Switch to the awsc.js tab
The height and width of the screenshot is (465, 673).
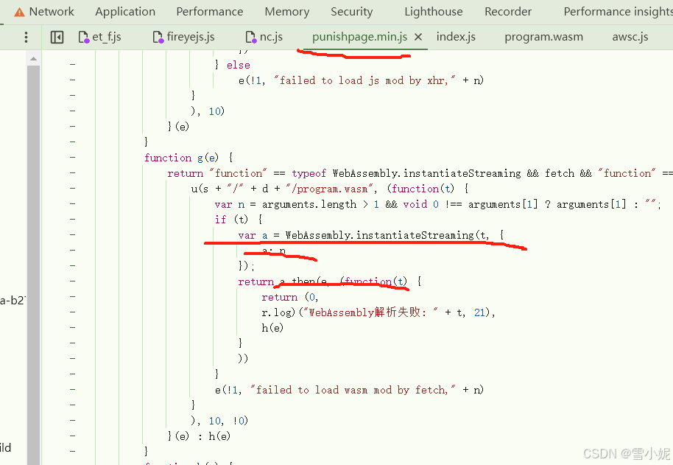click(630, 37)
